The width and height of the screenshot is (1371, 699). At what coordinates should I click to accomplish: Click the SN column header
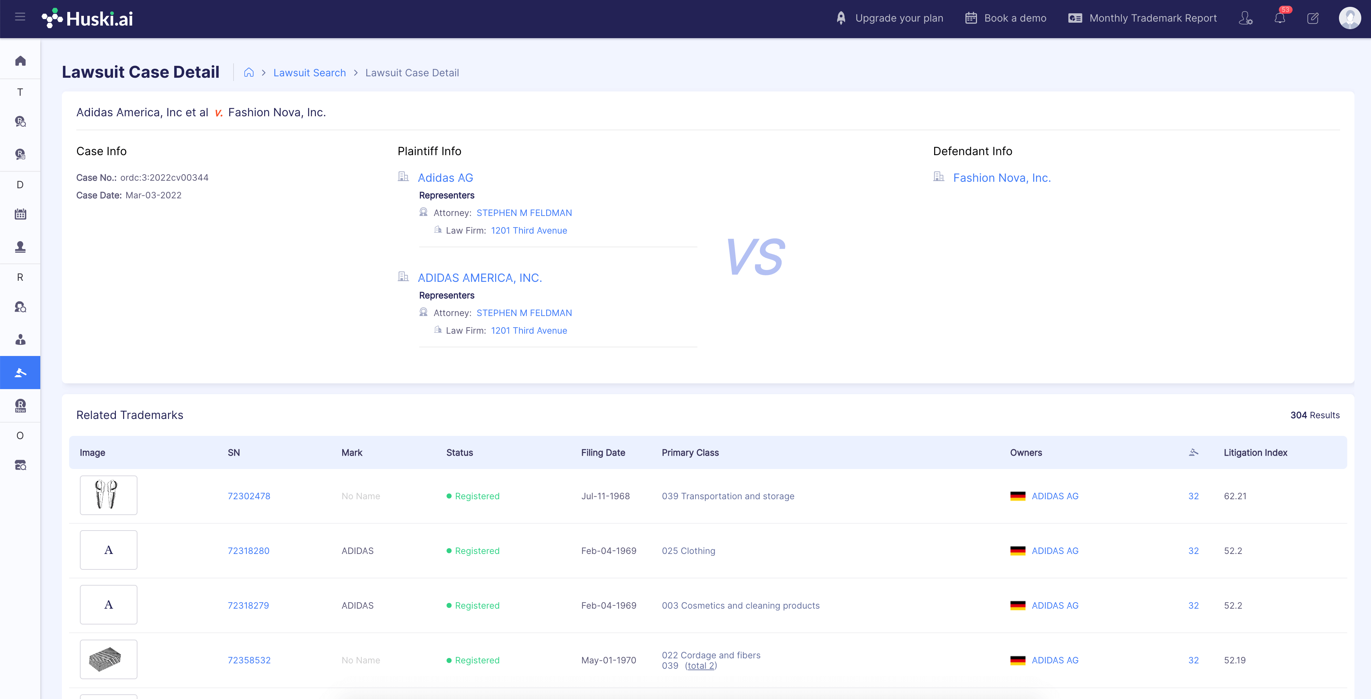[x=234, y=452]
